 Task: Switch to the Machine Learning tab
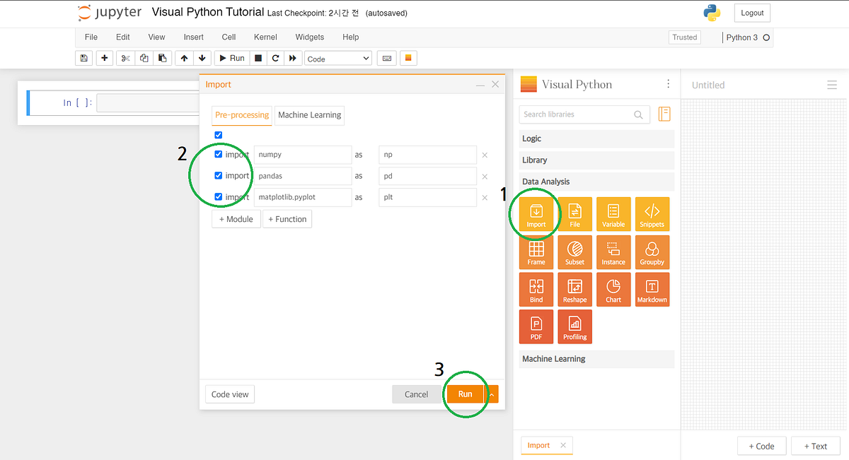[309, 115]
